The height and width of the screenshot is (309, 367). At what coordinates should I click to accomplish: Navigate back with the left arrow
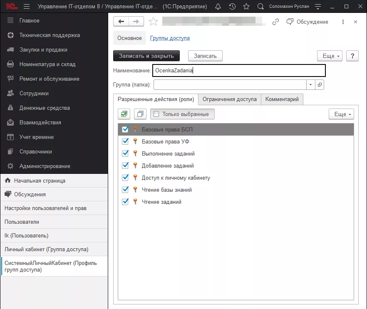pos(121,22)
